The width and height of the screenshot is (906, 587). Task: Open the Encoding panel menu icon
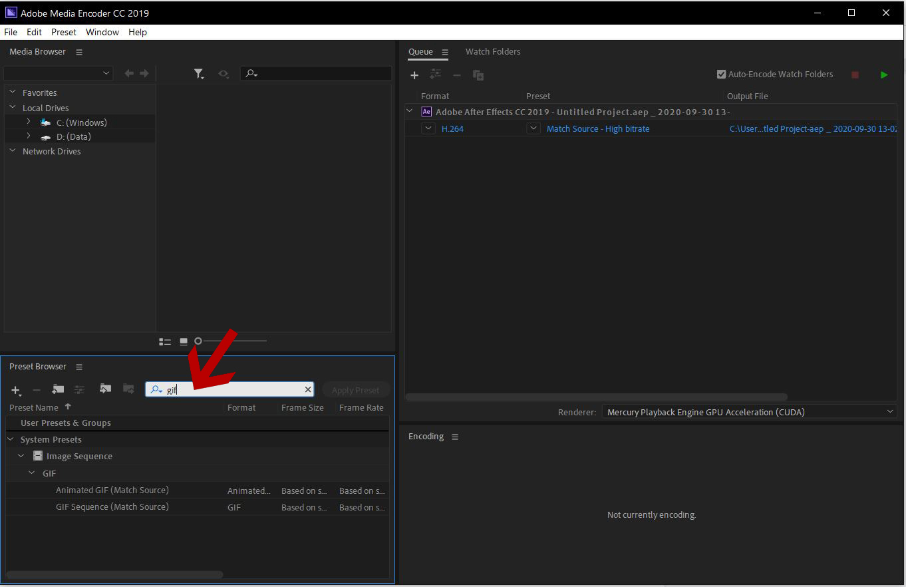coord(455,437)
